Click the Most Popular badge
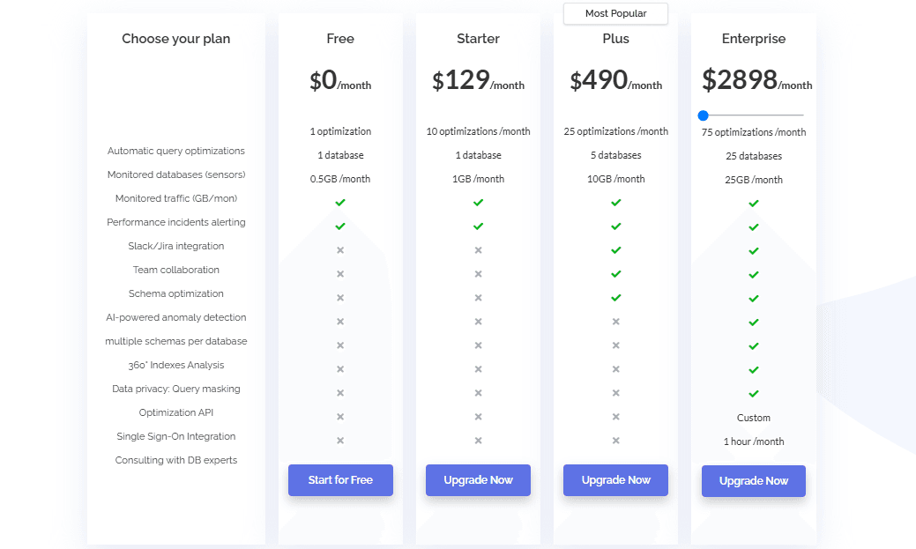 (615, 14)
